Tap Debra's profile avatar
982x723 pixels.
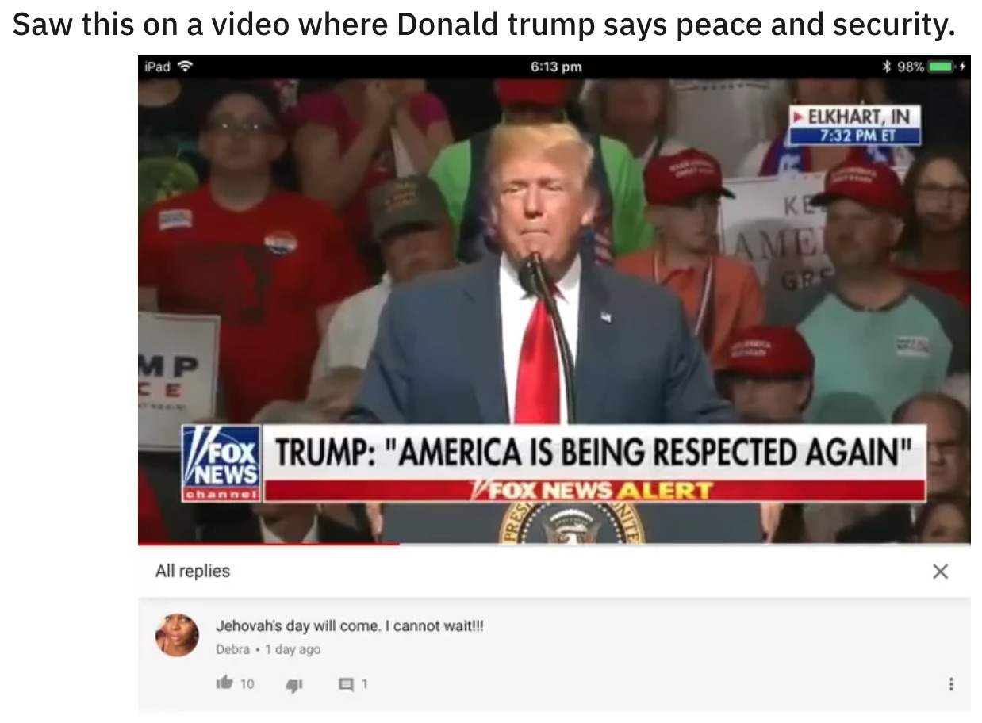click(x=177, y=634)
